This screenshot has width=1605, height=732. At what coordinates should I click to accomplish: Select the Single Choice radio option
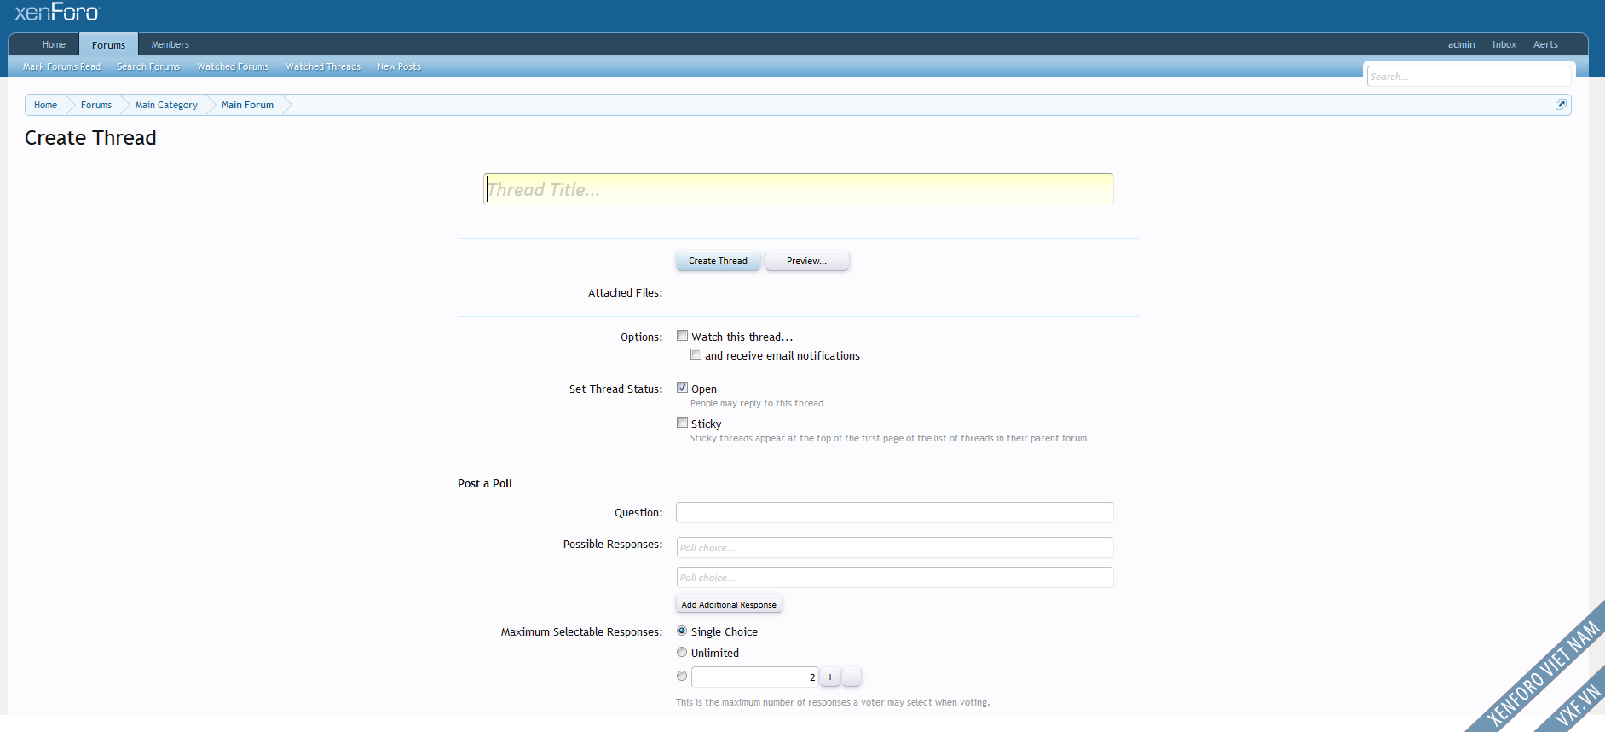point(682,631)
